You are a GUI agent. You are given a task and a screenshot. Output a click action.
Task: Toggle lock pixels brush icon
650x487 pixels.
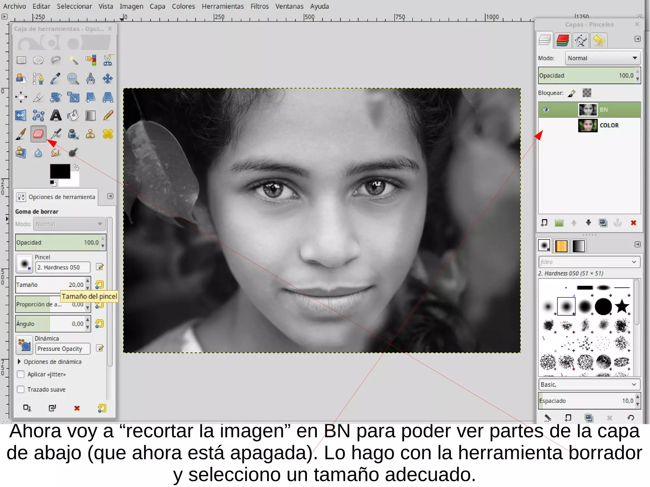(572, 93)
